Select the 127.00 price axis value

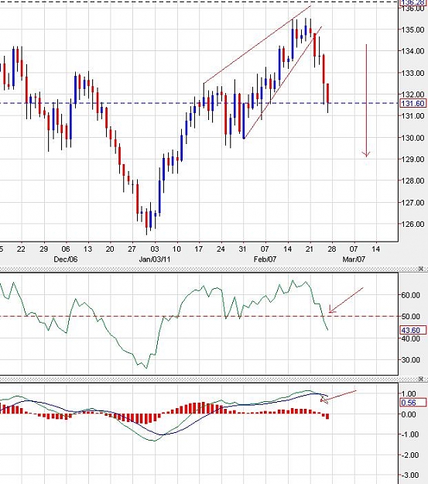[413, 202]
